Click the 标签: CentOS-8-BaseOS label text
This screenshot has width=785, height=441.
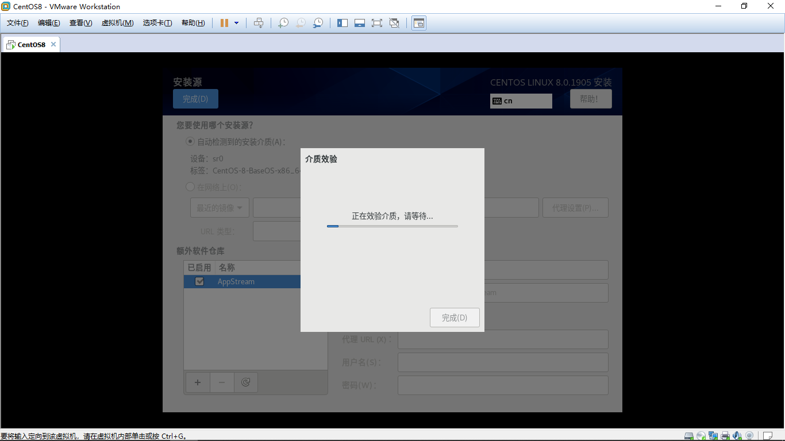coord(245,171)
